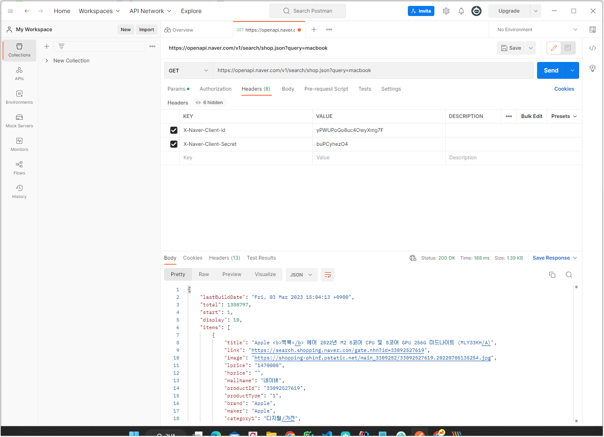Viewport: 604px width, 437px height.
Task: Click the response vertical scrollbar
Action: point(576,354)
